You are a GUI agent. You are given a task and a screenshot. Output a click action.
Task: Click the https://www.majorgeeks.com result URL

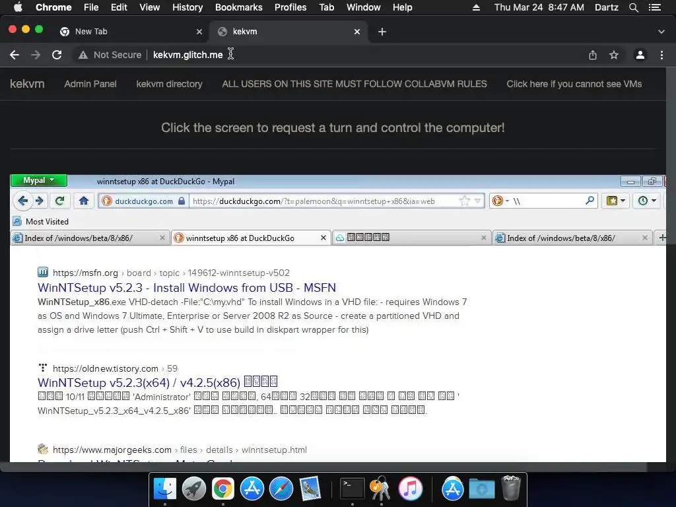point(112,450)
